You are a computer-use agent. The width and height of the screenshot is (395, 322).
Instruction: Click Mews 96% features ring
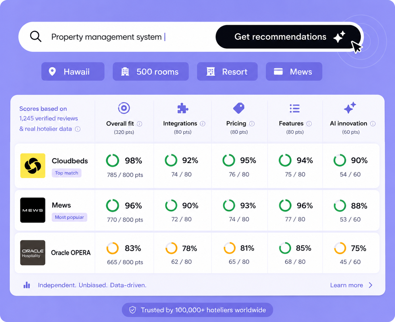[285, 205]
